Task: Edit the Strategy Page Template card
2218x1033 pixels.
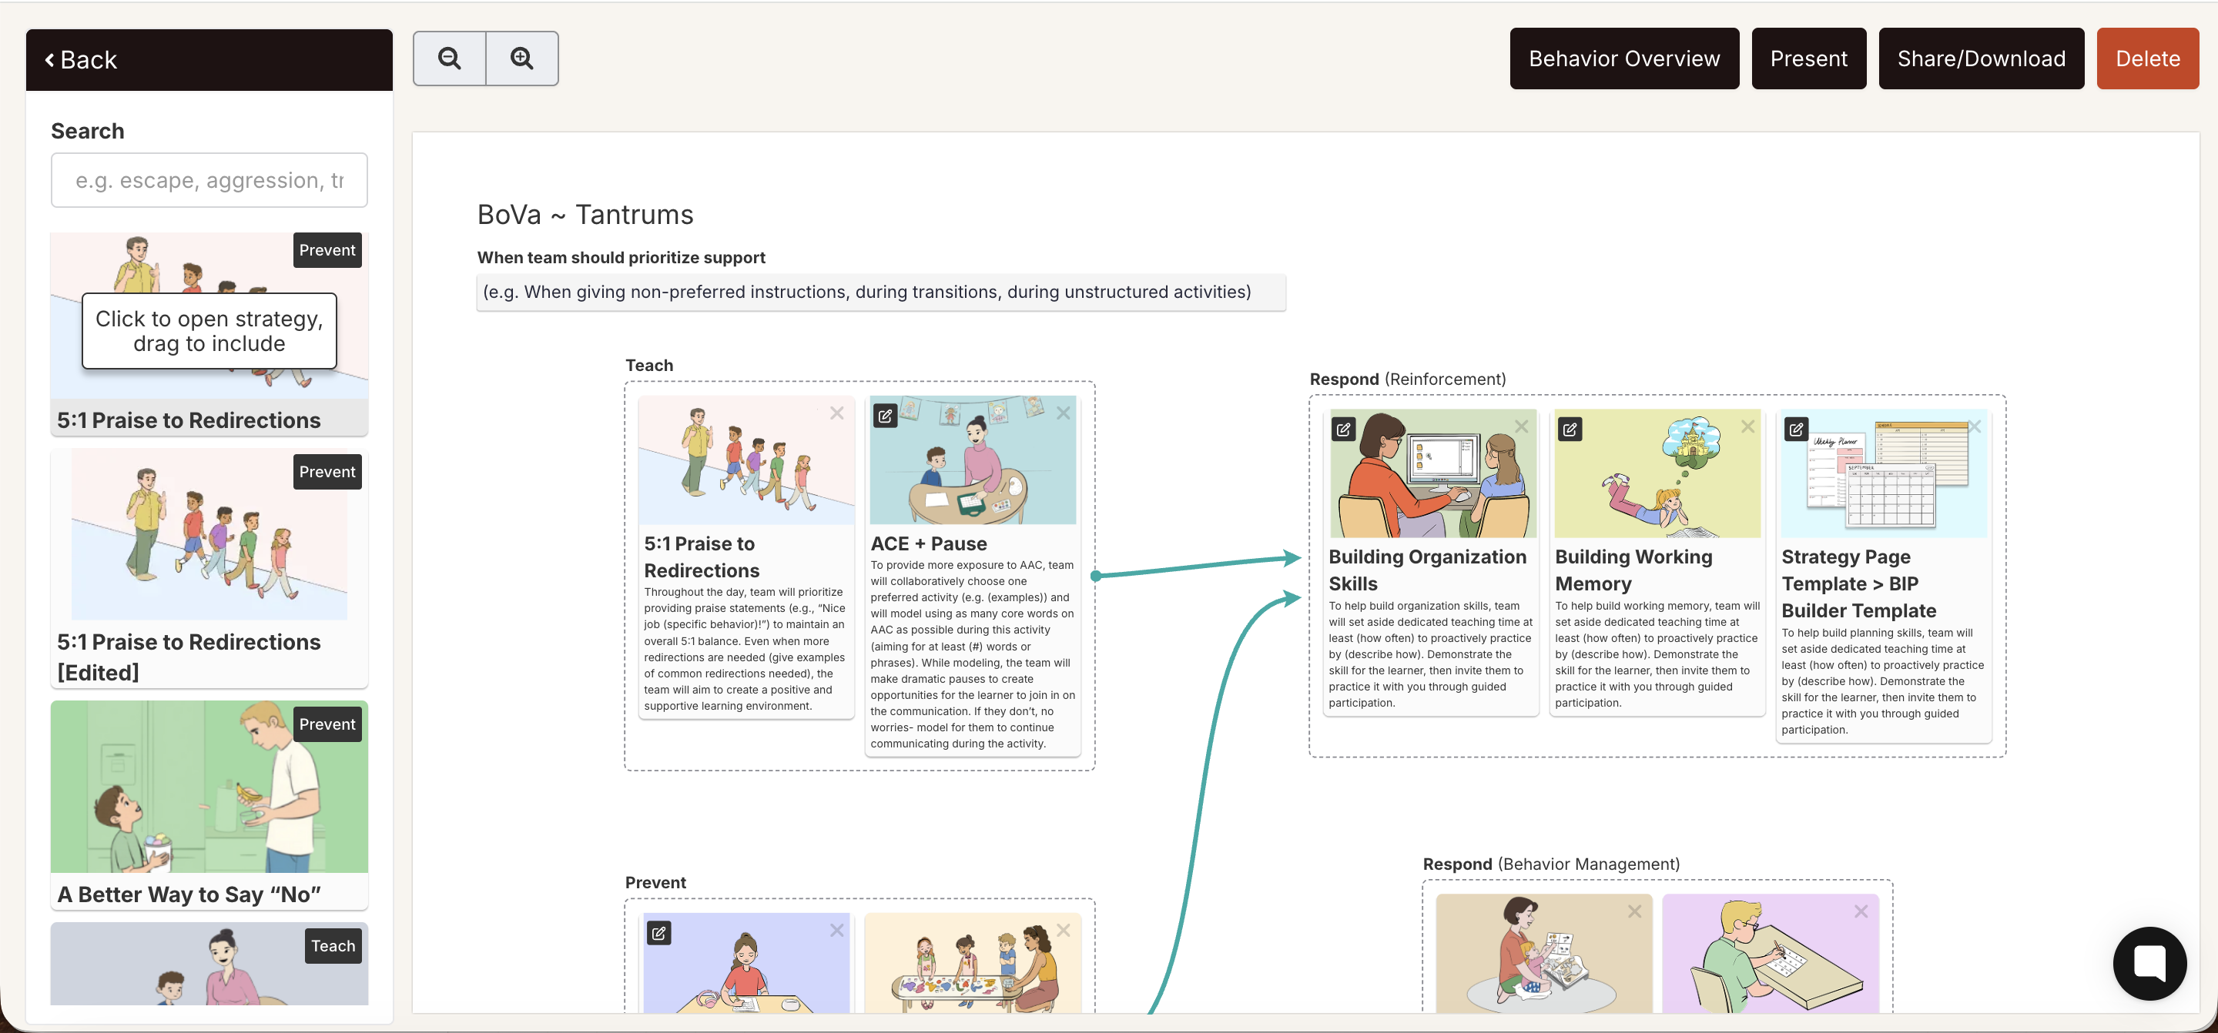Action: [x=1796, y=429]
